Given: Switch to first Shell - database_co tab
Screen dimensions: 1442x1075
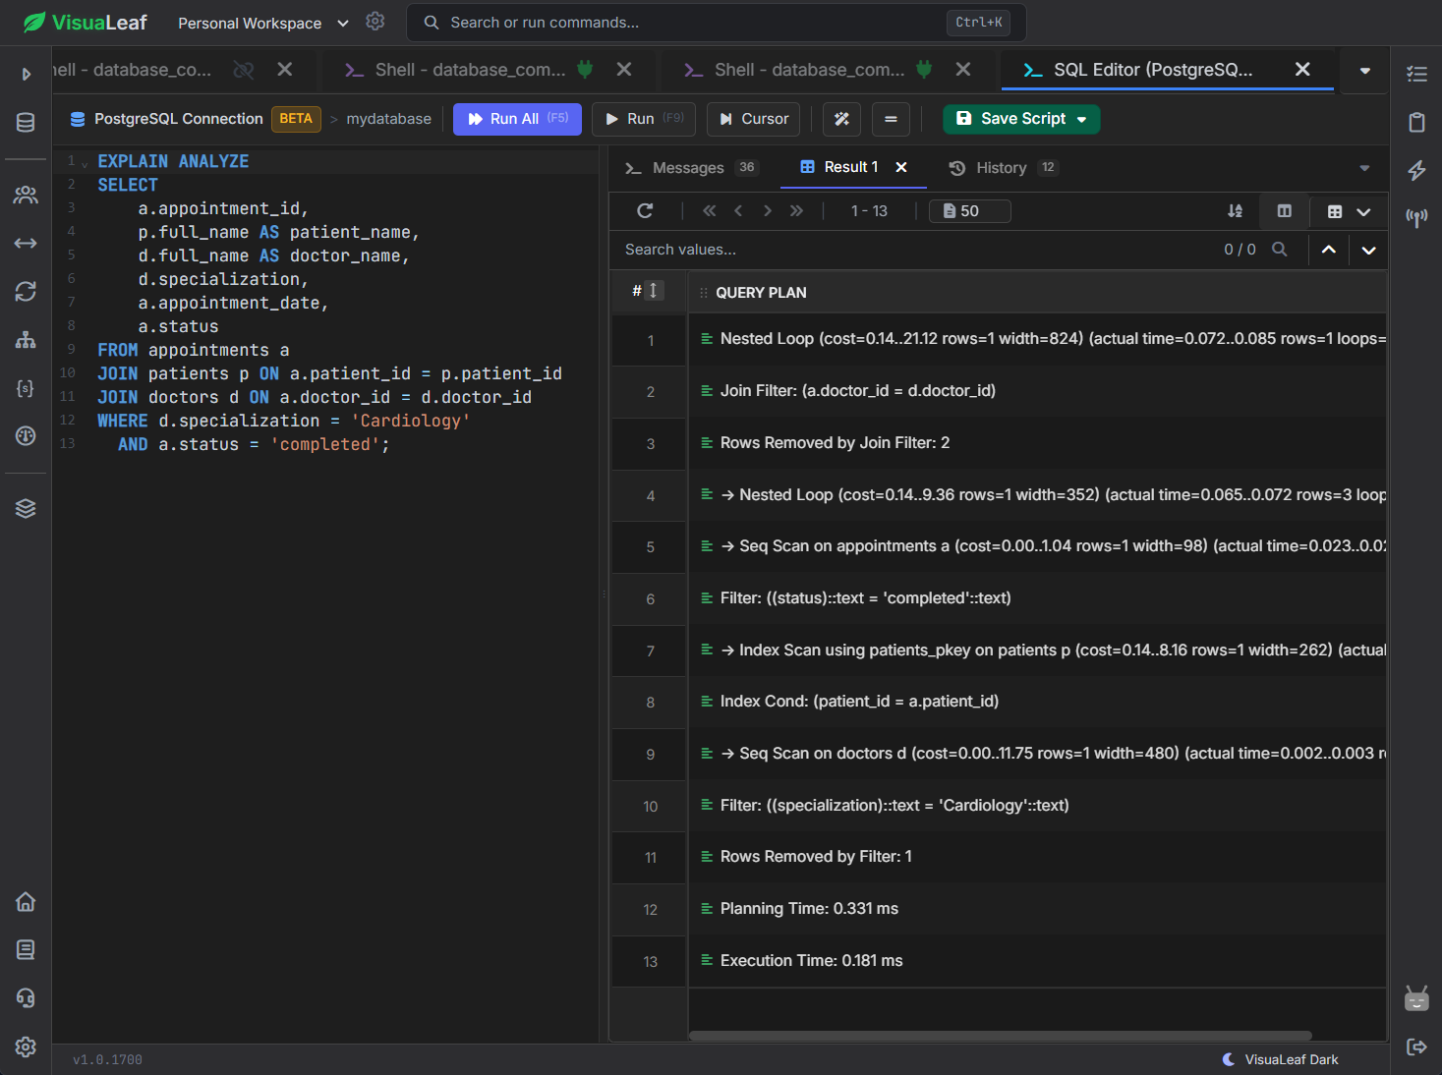Looking at the screenshot, I should [132, 70].
